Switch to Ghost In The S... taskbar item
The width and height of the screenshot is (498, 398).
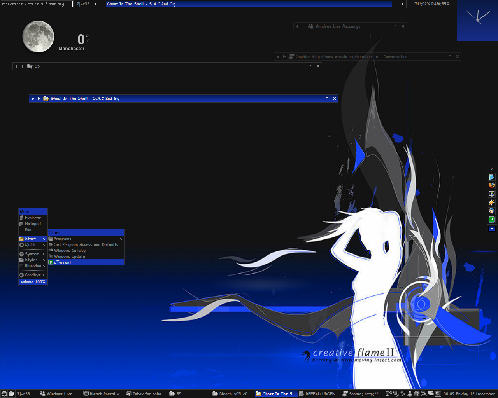pyautogui.click(x=276, y=394)
